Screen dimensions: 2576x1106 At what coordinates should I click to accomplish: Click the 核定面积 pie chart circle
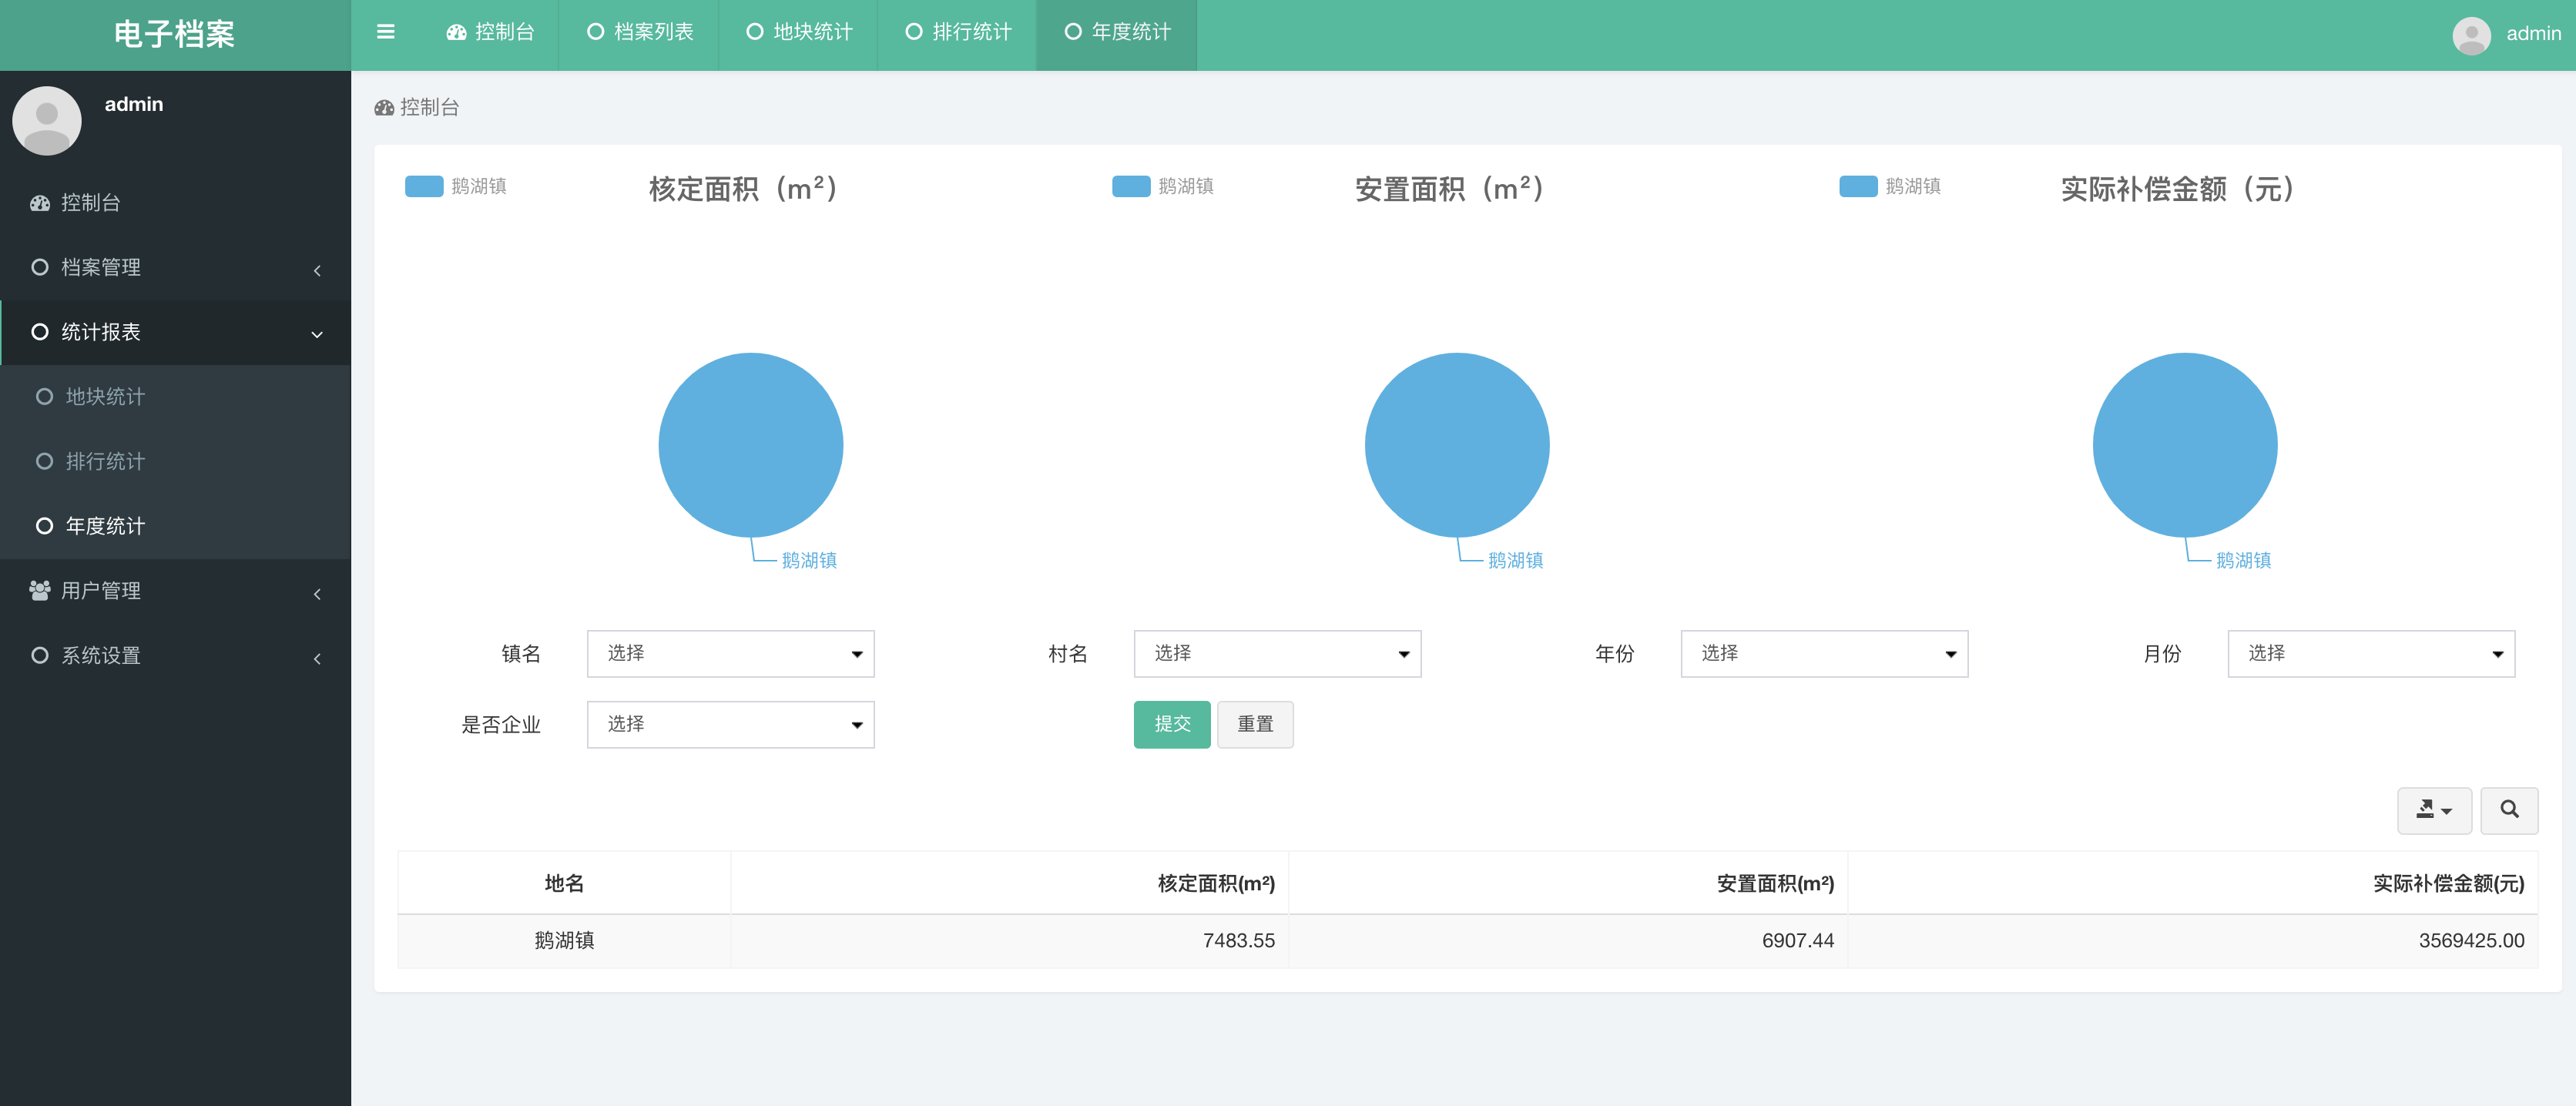tap(751, 445)
